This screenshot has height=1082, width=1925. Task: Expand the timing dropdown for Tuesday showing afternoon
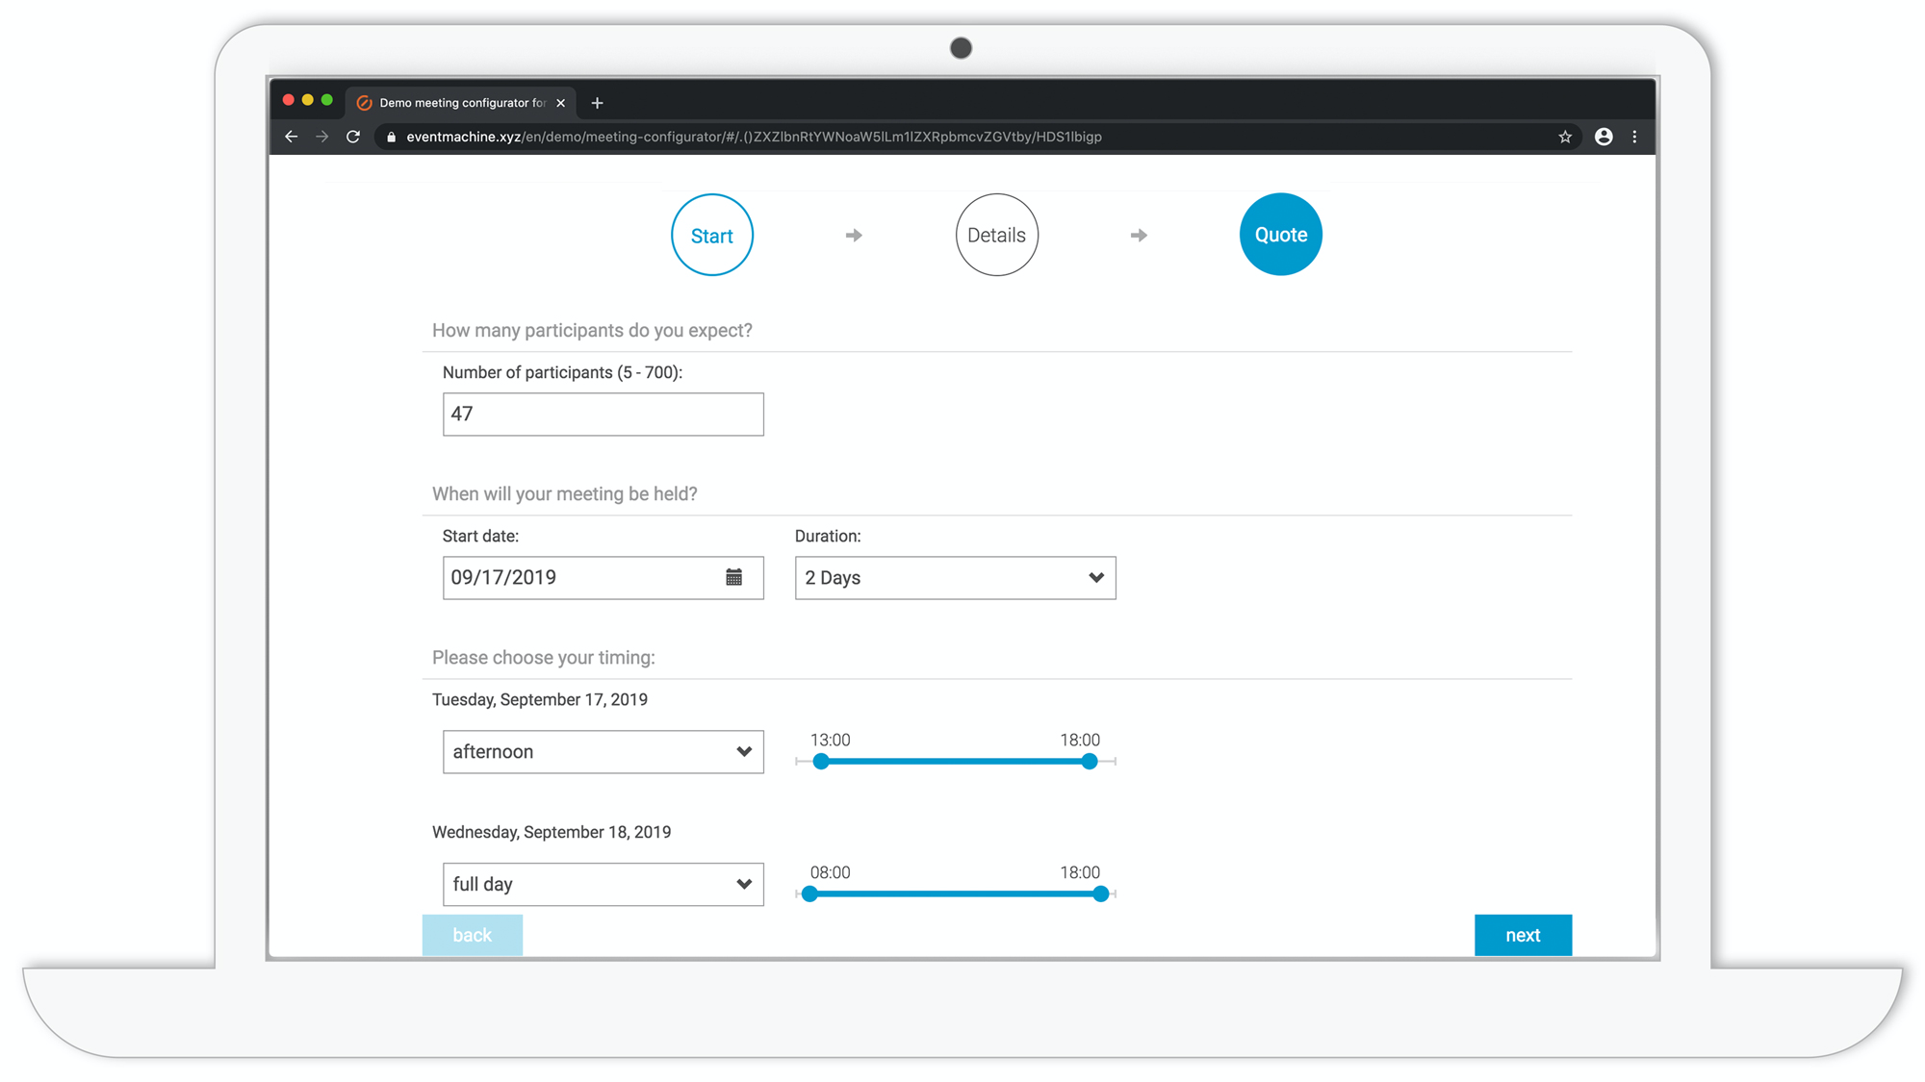[x=603, y=751]
